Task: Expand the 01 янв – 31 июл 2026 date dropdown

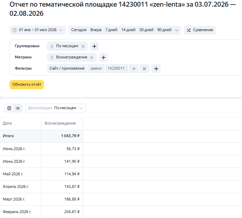Action: tap(61, 30)
